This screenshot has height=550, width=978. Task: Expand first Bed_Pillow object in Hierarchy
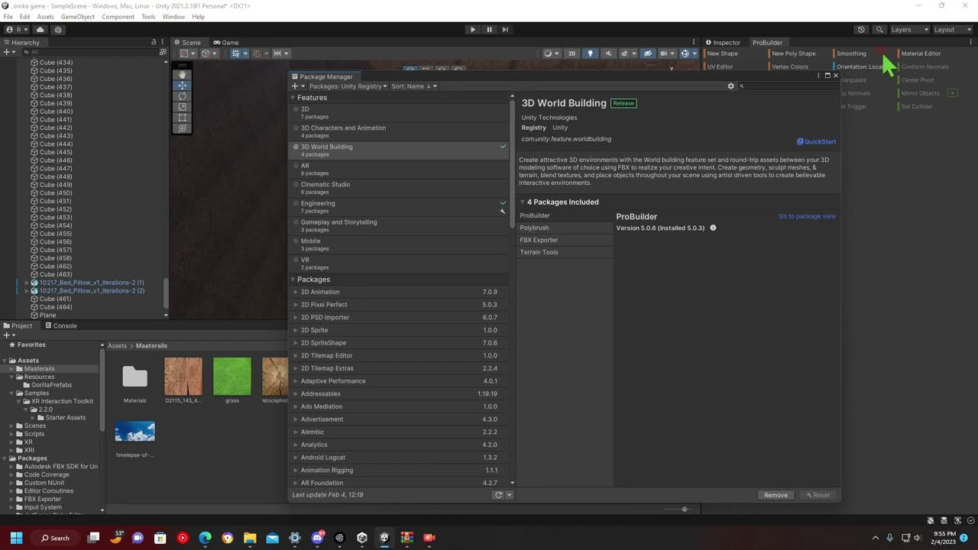[27, 283]
